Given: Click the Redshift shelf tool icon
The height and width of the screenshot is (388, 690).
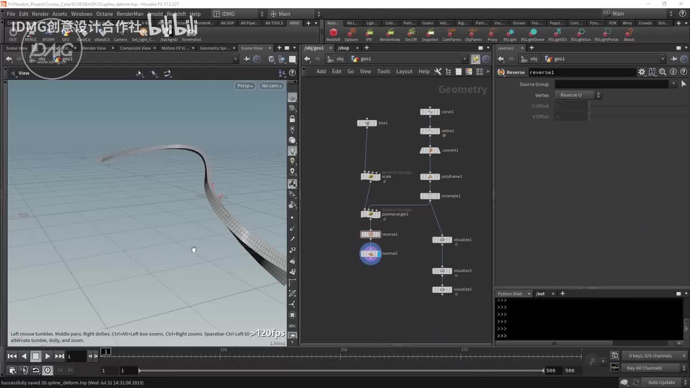Looking at the screenshot, I should (333, 33).
